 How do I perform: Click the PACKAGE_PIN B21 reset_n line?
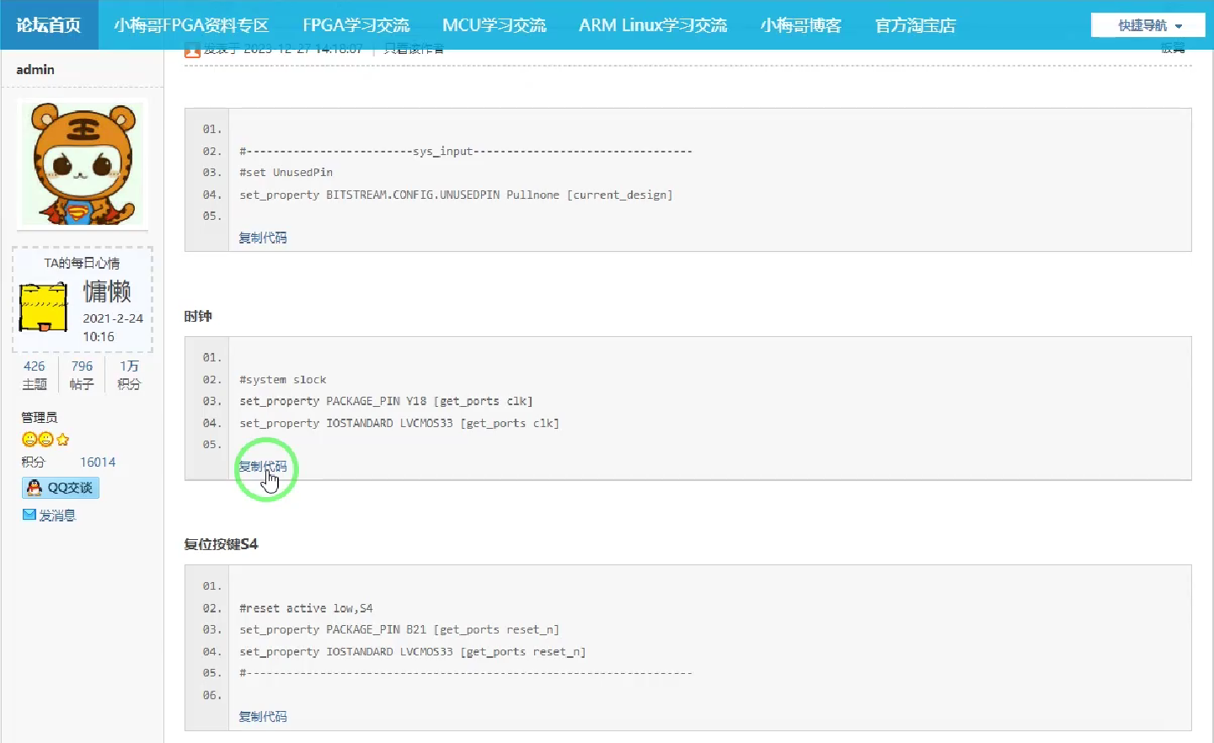tap(399, 629)
